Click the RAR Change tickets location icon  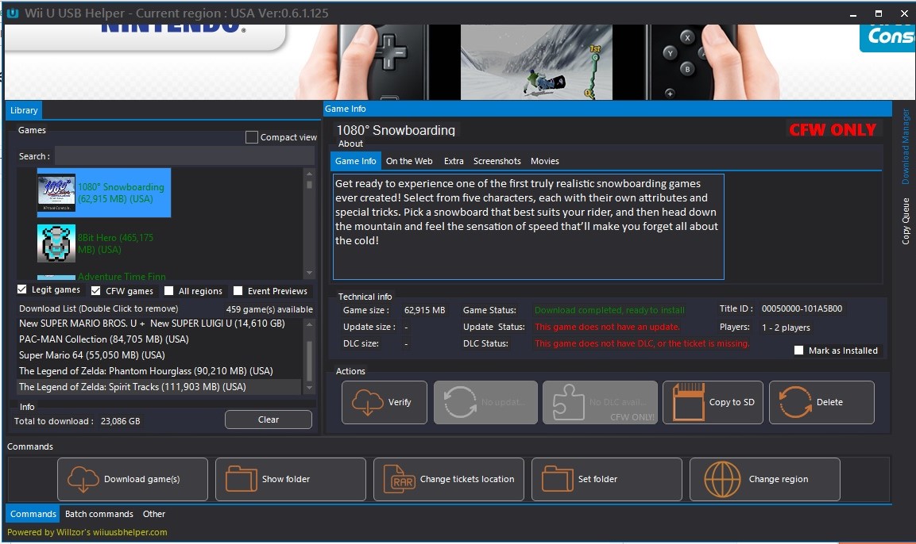400,479
